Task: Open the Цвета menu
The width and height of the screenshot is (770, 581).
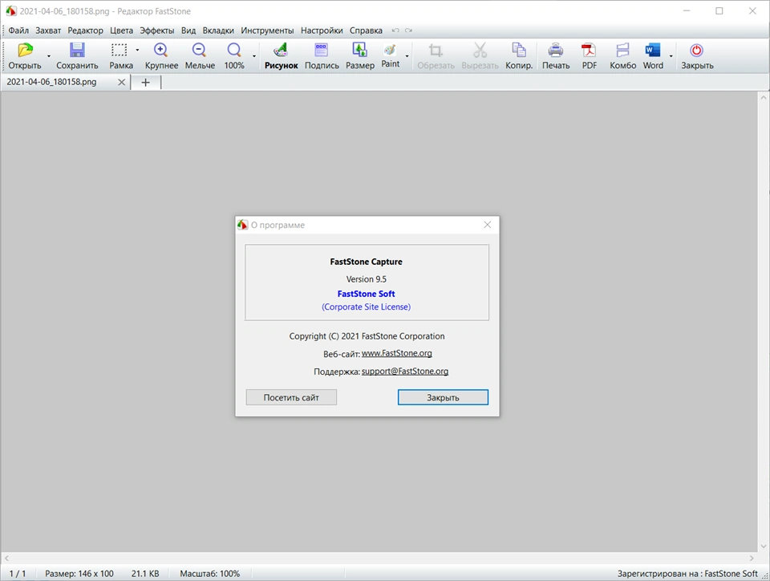Action: (x=121, y=30)
